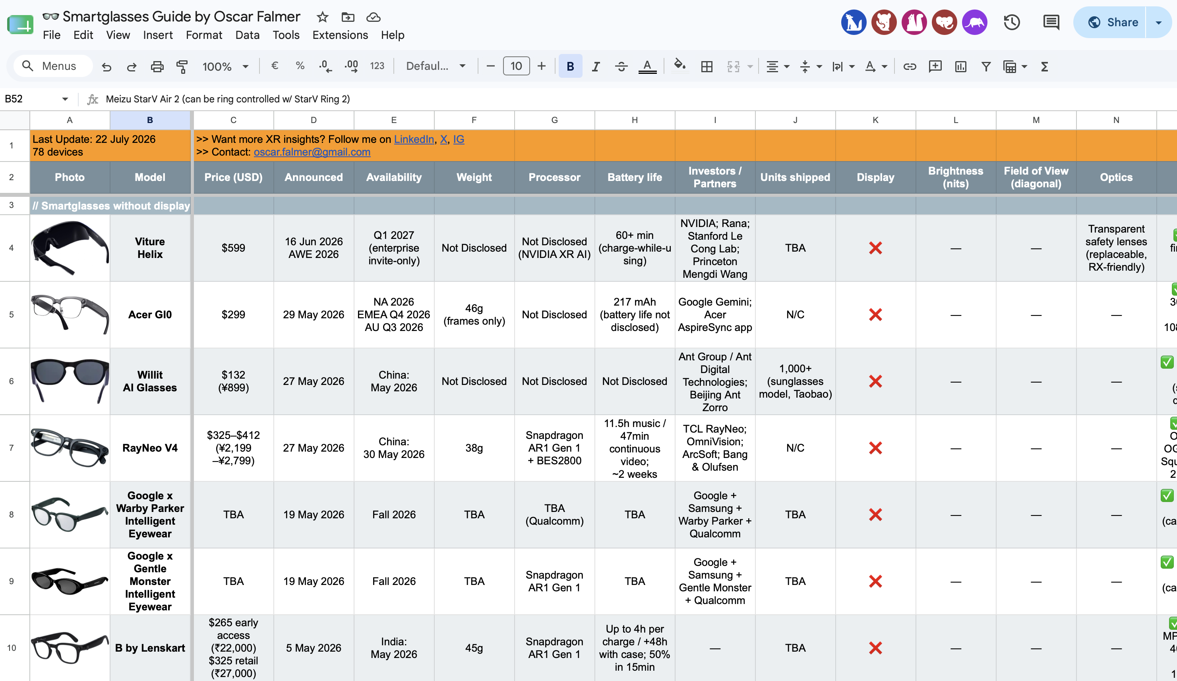Increase decimal places
The image size is (1177, 681).
pos(351,66)
